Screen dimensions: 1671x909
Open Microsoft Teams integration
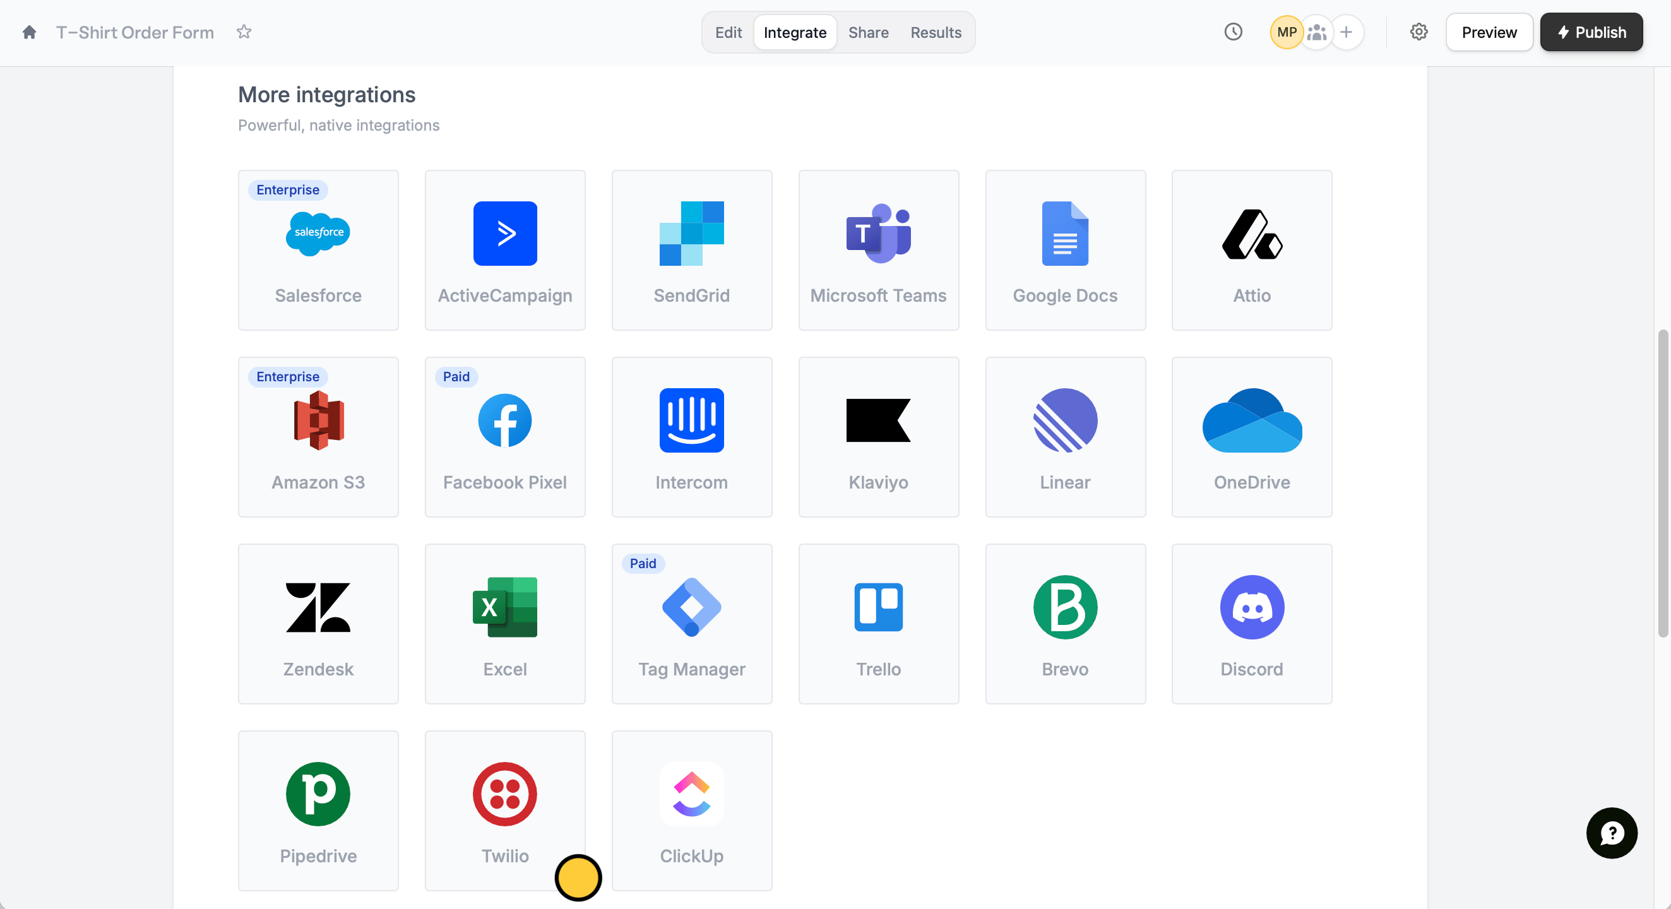878,250
